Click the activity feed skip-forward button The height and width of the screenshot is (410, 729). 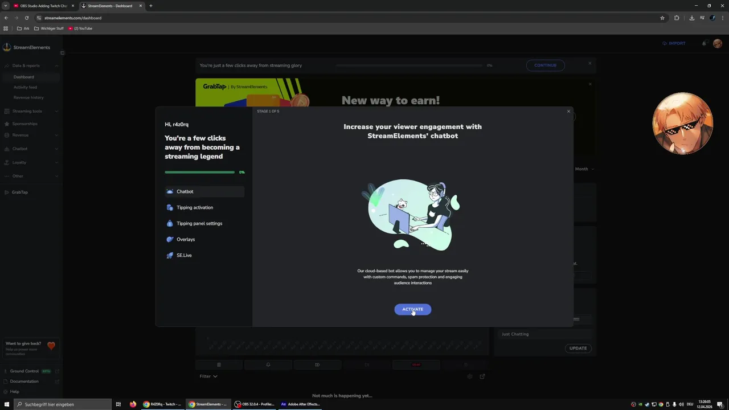[x=317, y=364]
